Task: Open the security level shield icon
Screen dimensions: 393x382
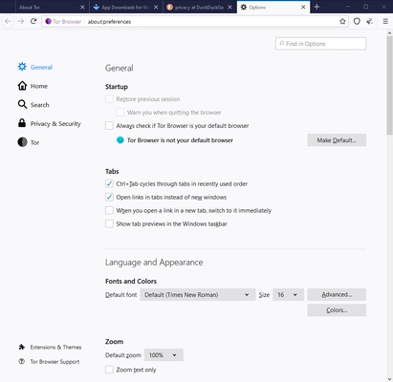Action: tap(357, 21)
